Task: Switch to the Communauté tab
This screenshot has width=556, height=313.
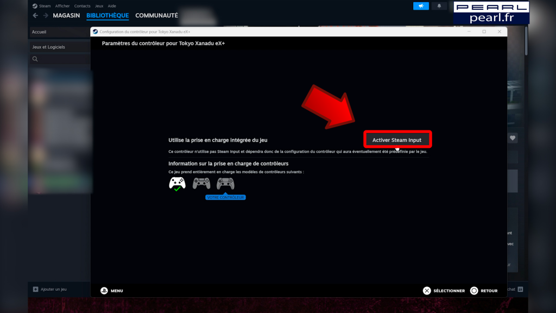Action: [x=157, y=16]
